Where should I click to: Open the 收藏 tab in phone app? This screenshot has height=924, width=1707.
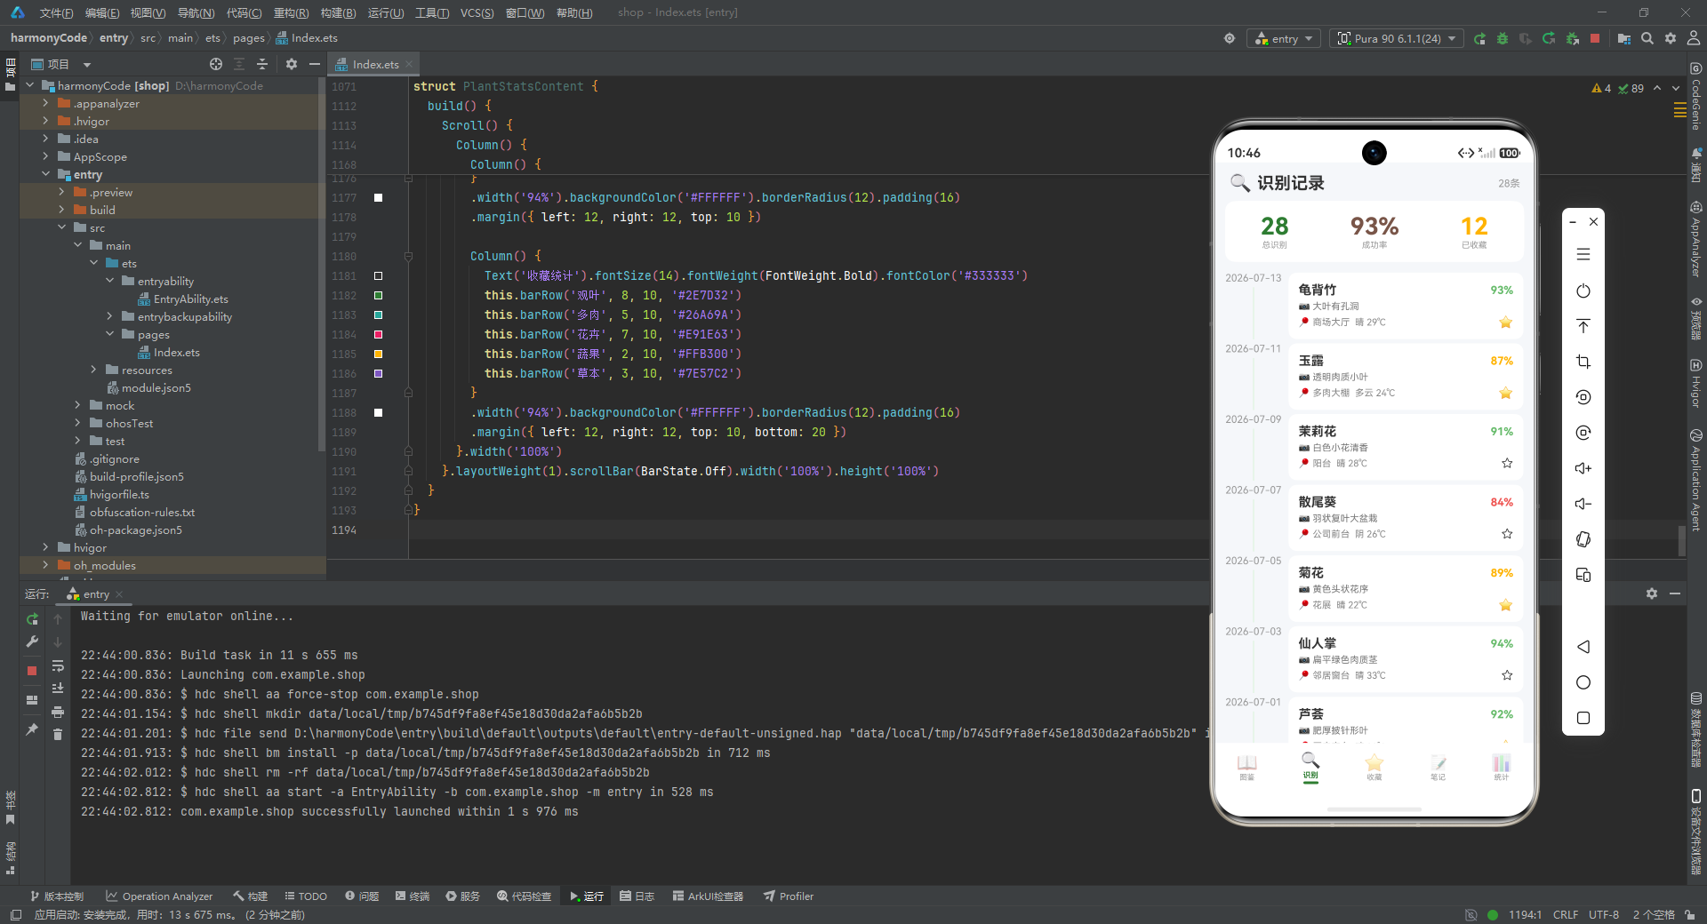pyautogui.click(x=1374, y=767)
